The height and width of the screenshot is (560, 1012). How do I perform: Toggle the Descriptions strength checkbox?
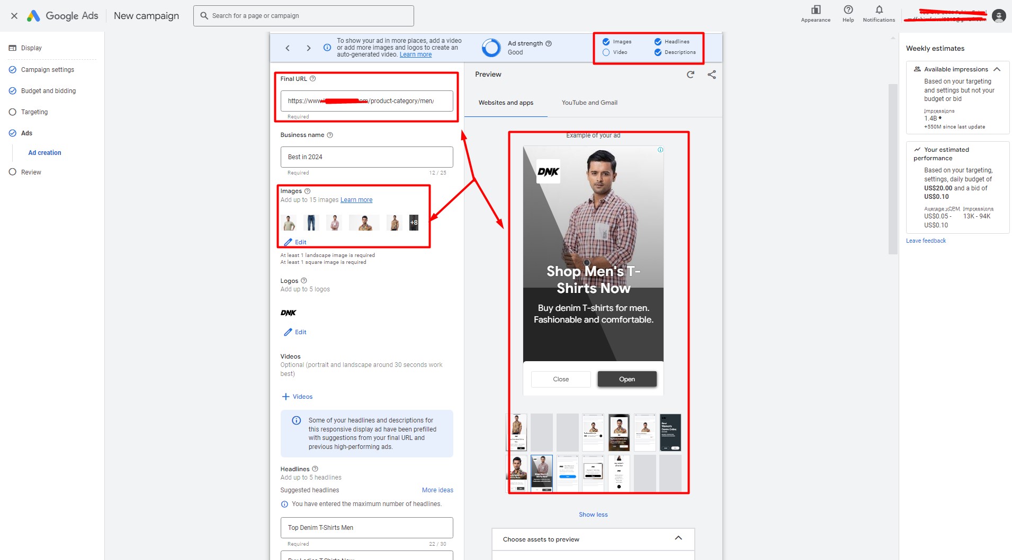(658, 52)
